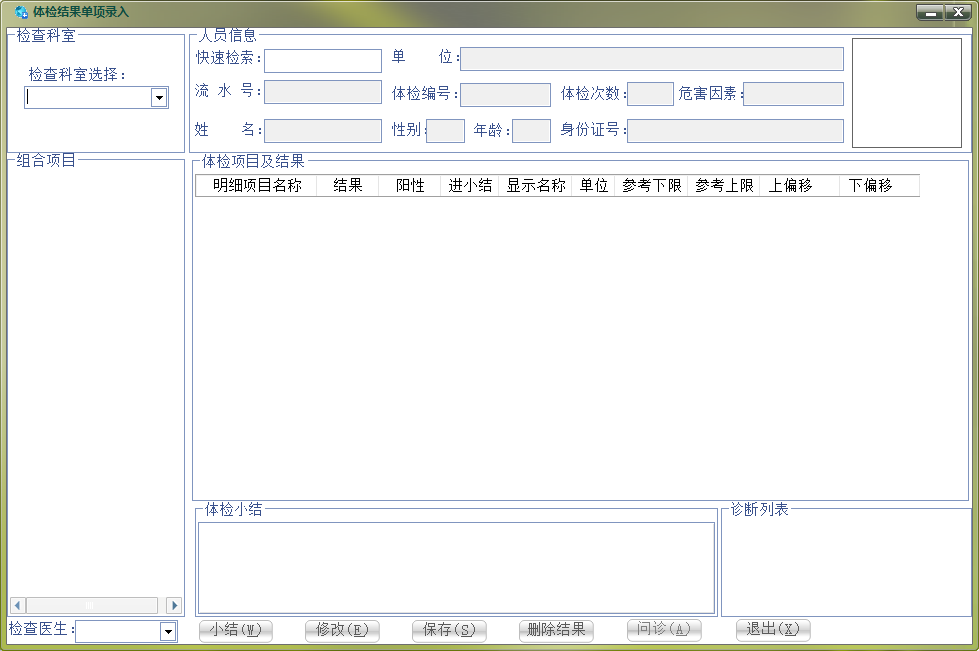Viewport: 979px width, 651px height.
Task: Click the 保存(S) button
Action: pos(449,630)
